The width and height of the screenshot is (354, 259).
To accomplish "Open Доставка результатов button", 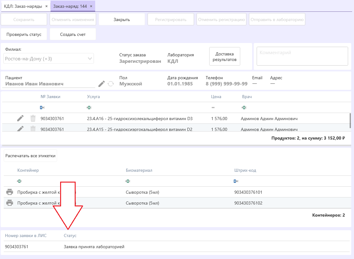I will coord(225,56).
